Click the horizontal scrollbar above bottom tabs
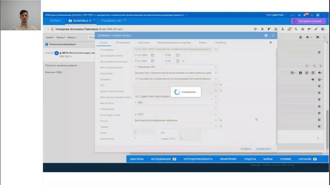The width and height of the screenshot is (330, 185). click(x=226, y=154)
